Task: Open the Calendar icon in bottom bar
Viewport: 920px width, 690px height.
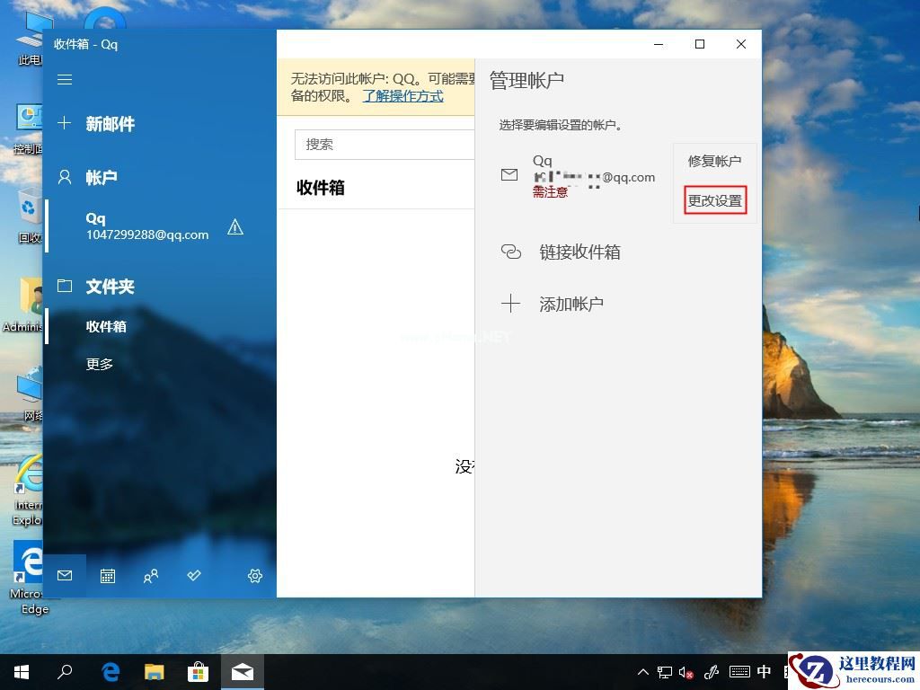Action: tap(108, 576)
